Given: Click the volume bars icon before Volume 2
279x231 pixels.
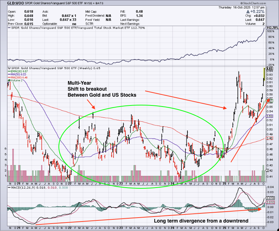Looking at the screenshot, I should point(8,80).
